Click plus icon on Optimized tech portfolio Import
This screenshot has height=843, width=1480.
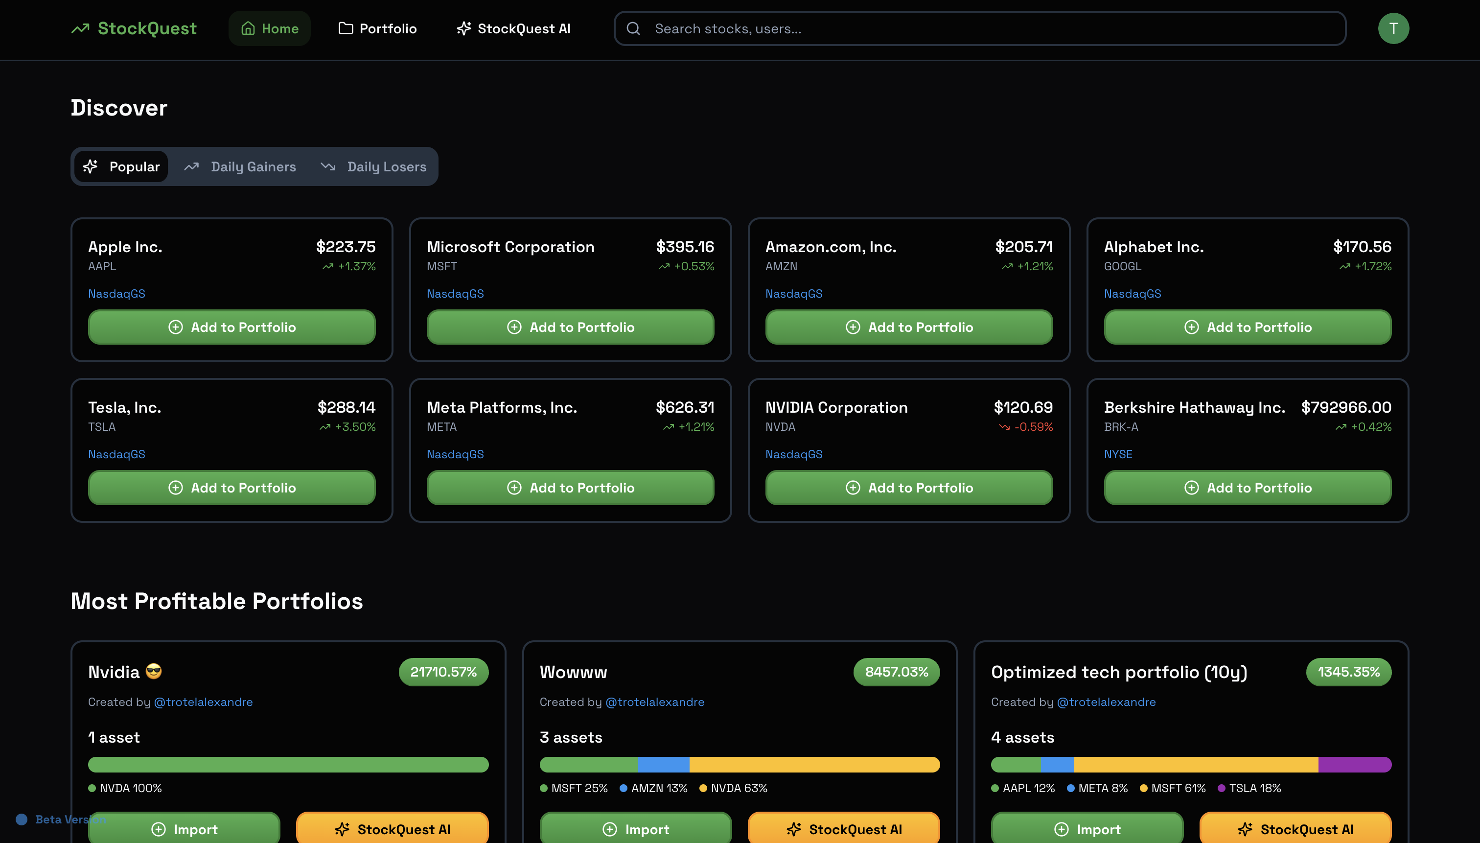pos(1061,829)
